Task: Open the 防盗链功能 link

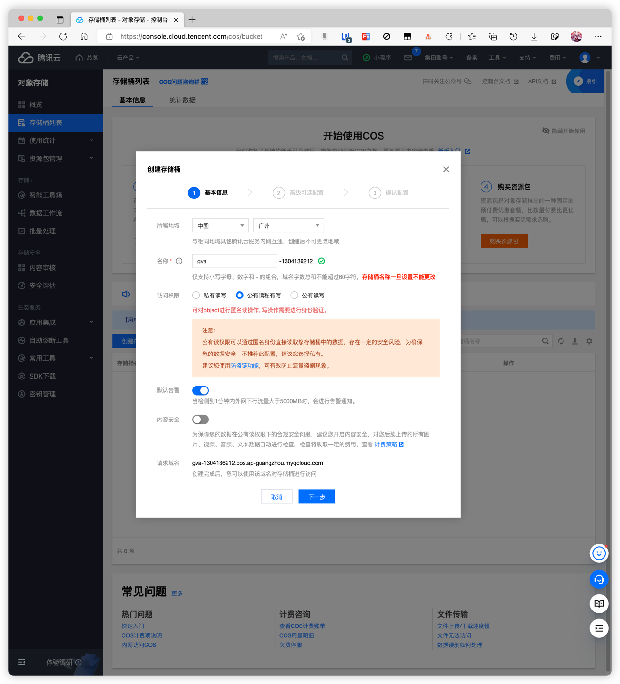Action: pyautogui.click(x=244, y=366)
